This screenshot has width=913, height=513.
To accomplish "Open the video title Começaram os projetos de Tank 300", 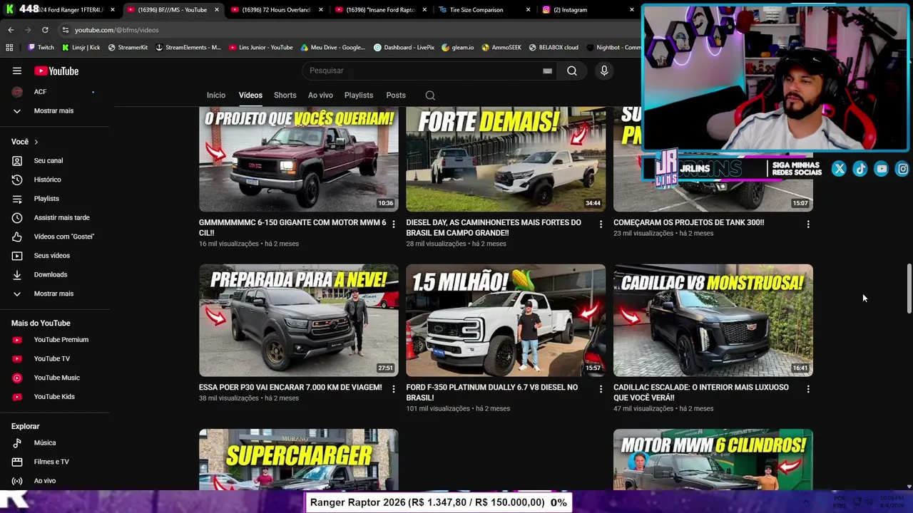I will pyautogui.click(x=689, y=222).
